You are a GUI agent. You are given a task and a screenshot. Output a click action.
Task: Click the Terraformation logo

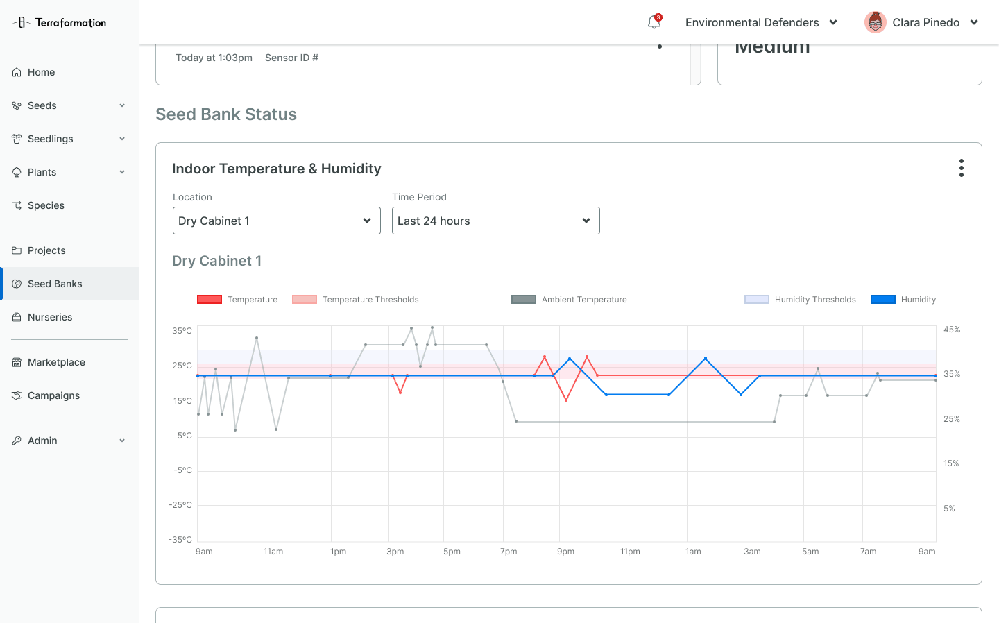(60, 22)
